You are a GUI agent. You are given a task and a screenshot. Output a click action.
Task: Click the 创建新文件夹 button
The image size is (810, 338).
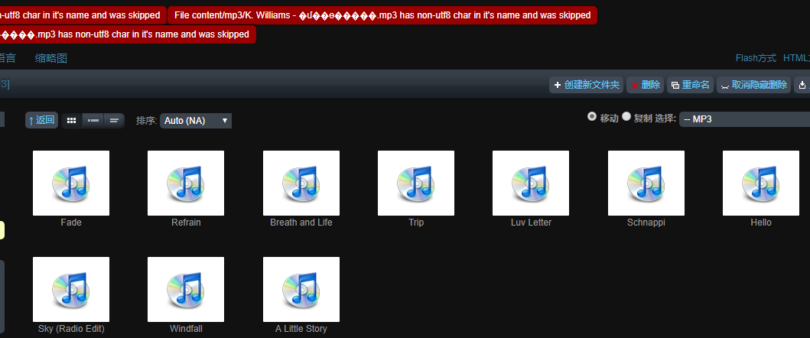tap(587, 85)
